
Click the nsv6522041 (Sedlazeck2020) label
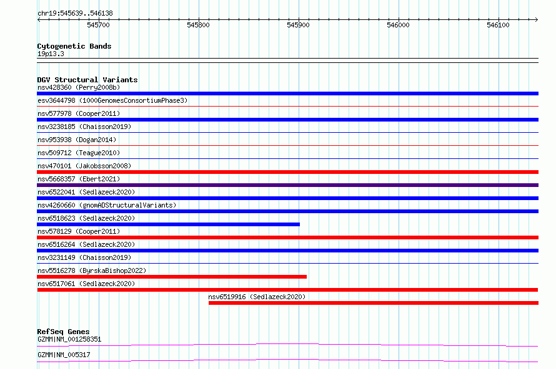coord(86,192)
